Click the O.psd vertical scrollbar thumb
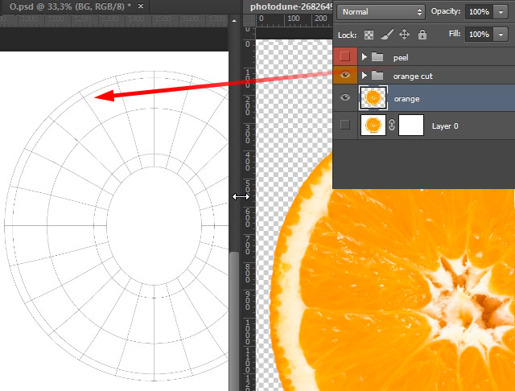 tap(234, 321)
